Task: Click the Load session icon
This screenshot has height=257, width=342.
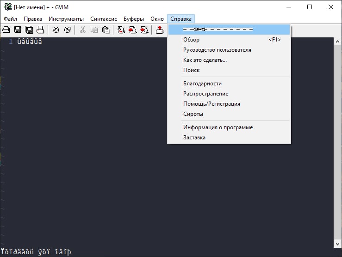Action: click(160, 30)
